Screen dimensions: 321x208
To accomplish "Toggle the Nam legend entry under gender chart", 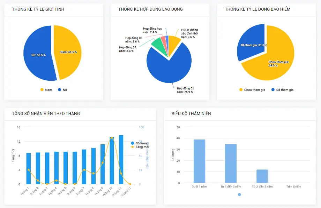I will [x=46, y=90].
